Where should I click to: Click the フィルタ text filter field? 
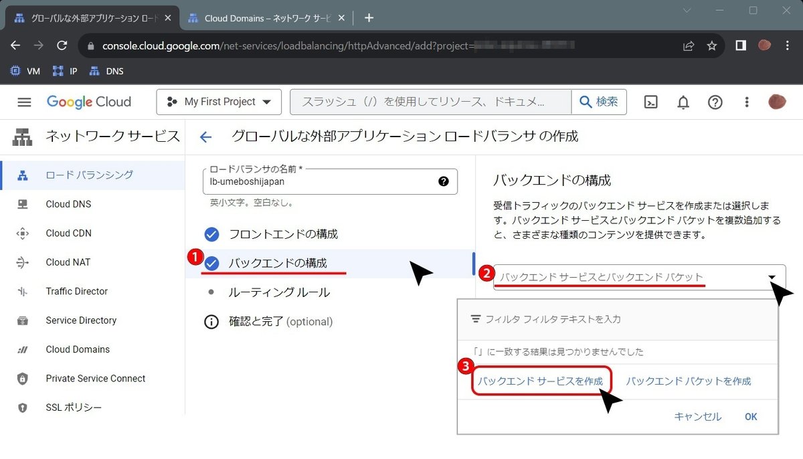[x=618, y=319]
